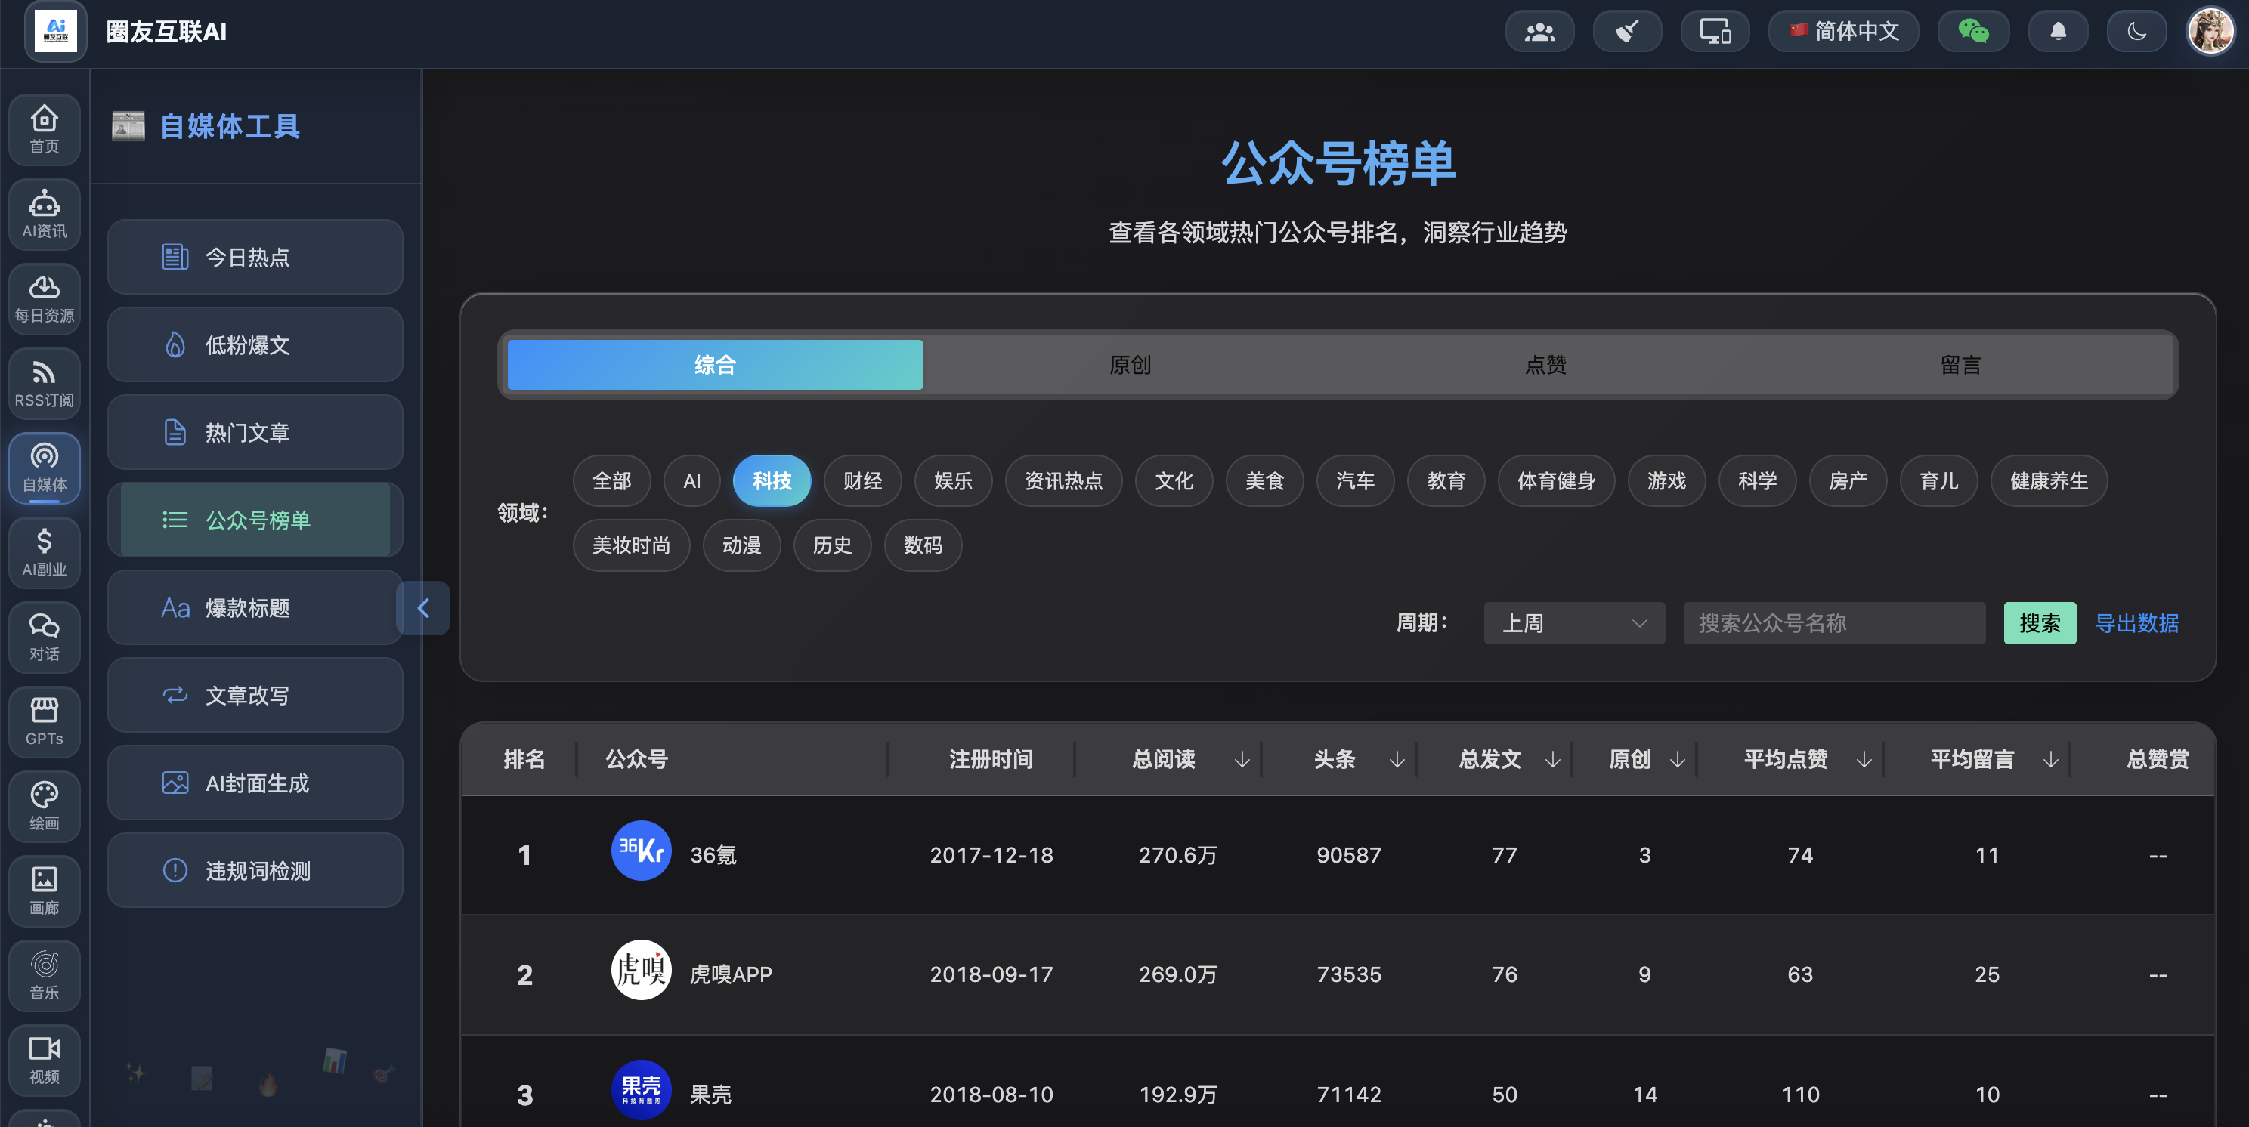Select AI domain filter
This screenshot has width=2249, height=1127.
691,481
